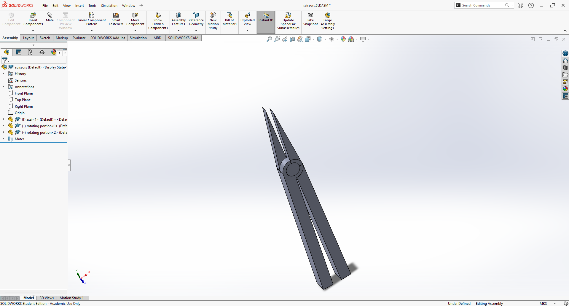The image size is (569, 306).
Task: Expand Exploded View dropdown arrow
Action: pos(248,31)
